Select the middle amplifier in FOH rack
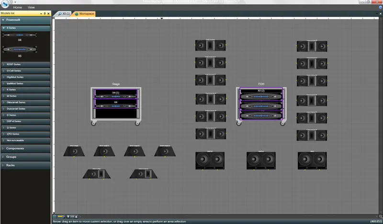The height and width of the screenshot is (224, 383). click(261, 106)
